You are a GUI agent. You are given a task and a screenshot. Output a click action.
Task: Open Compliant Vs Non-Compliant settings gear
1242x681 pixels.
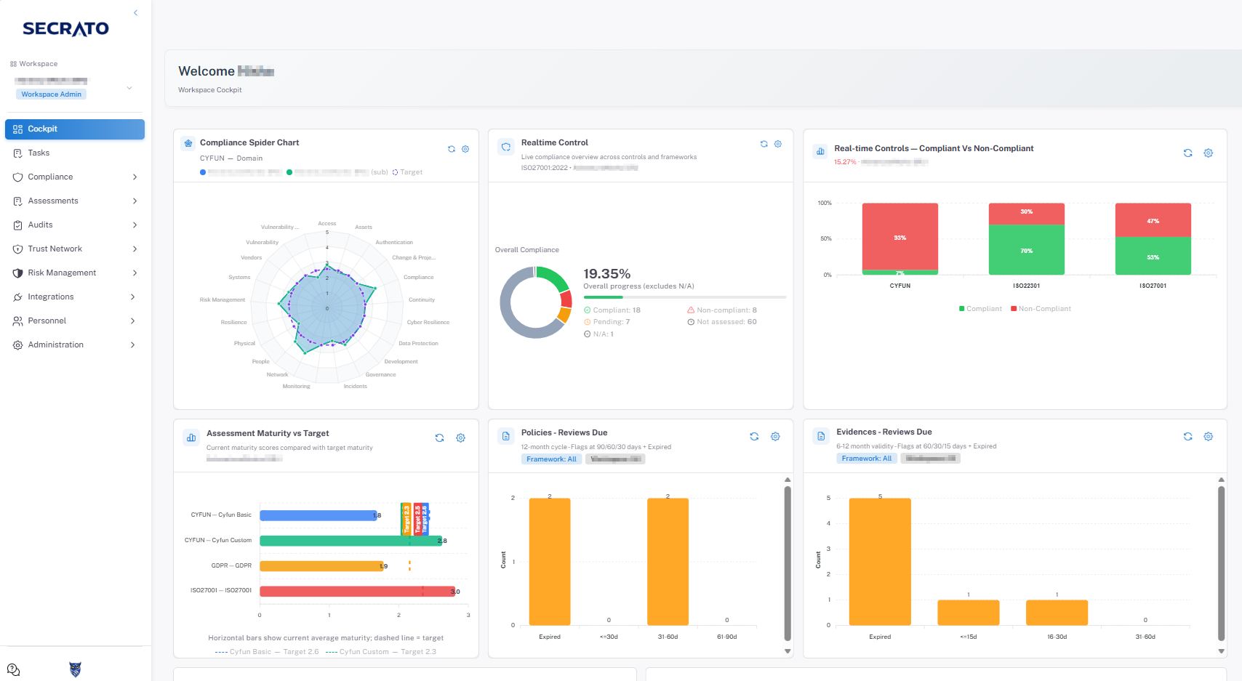tap(1208, 153)
